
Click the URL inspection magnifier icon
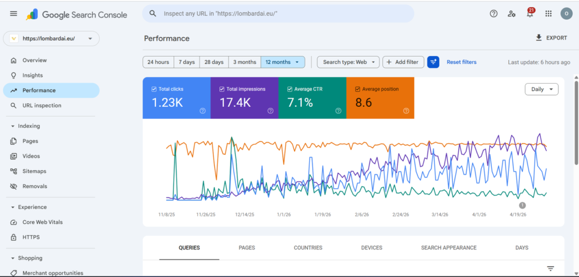14,106
